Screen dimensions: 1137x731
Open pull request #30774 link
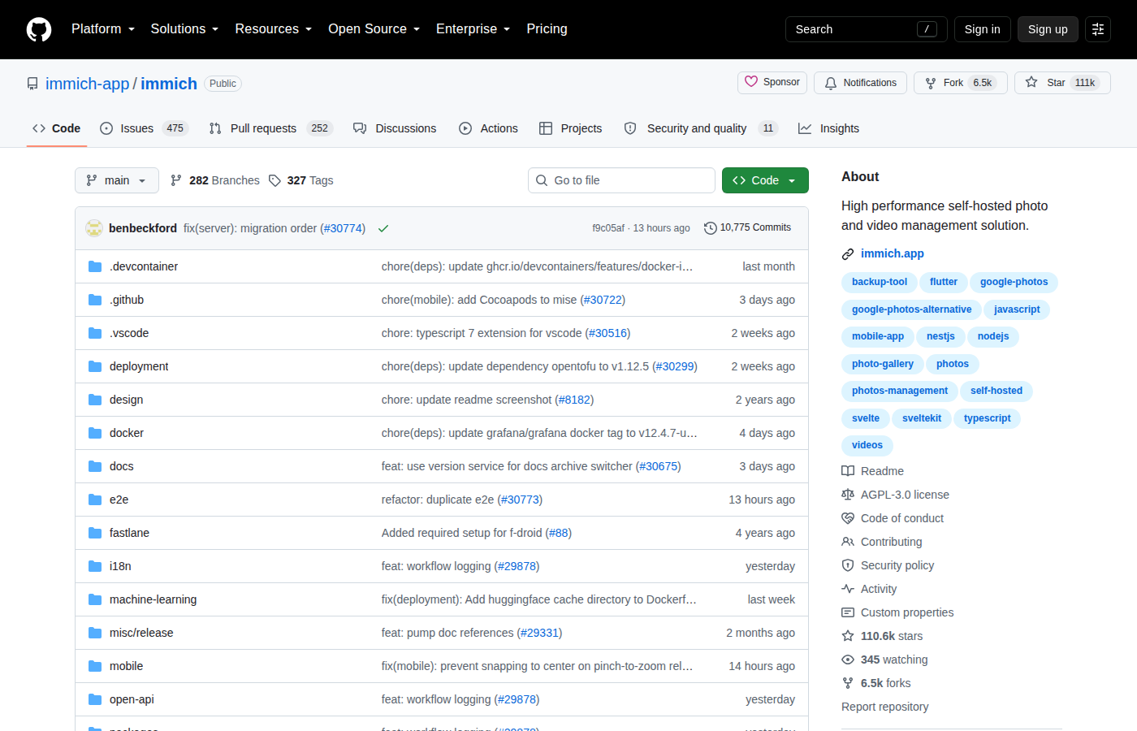[343, 228]
